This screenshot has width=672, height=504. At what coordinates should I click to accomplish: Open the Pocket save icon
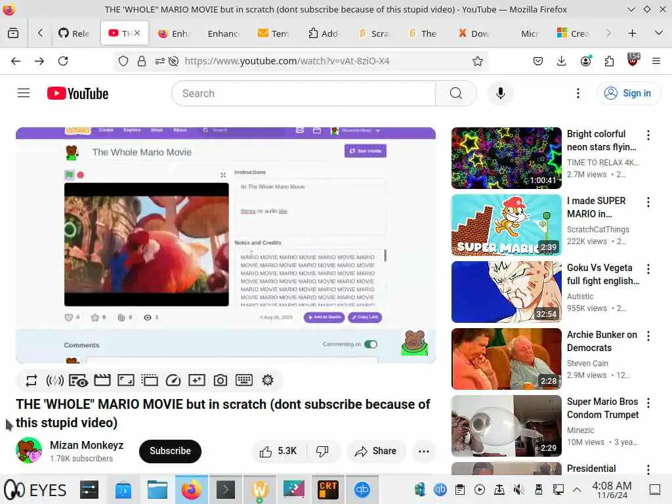point(538,61)
